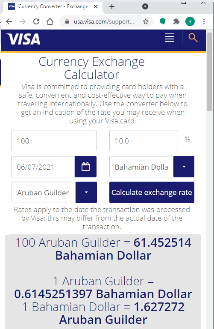The height and width of the screenshot is (329, 214).
Task: Open the calendar date picker
Action: point(85,167)
